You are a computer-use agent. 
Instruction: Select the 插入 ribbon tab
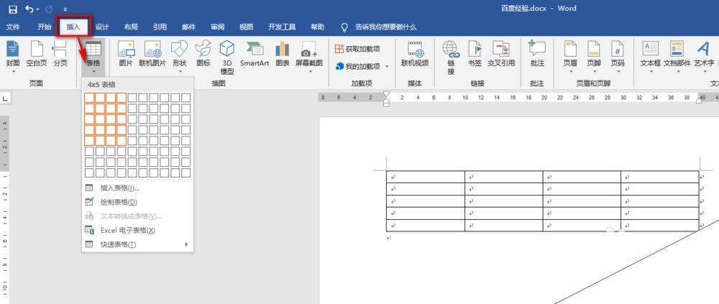pyautogui.click(x=73, y=27)
